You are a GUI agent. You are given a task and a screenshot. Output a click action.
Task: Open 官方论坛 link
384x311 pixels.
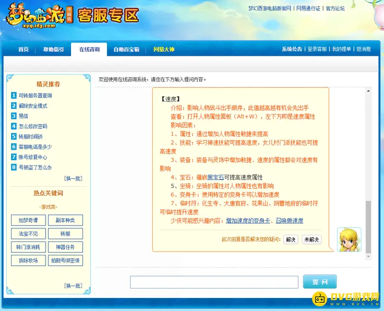tap(335, 9)
